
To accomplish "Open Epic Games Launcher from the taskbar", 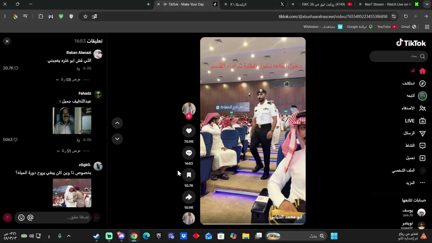I will click(159, 236).
